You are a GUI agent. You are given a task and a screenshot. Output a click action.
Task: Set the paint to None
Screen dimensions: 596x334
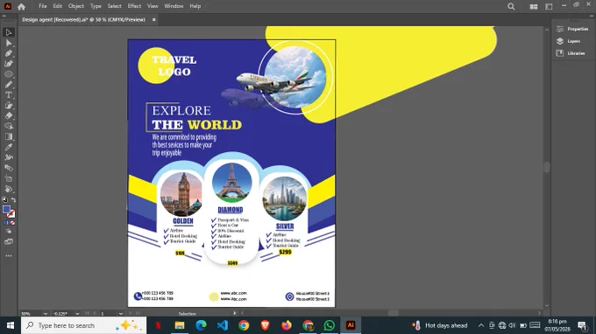tap(12, 223)
